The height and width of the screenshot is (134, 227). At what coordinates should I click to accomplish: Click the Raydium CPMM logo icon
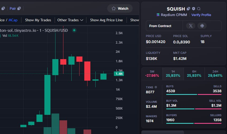coord(158,15)
